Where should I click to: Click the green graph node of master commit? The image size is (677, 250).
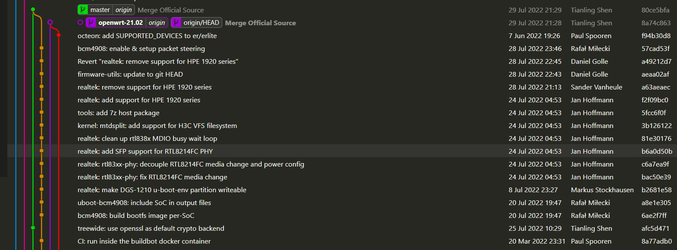tap(33, 9)
